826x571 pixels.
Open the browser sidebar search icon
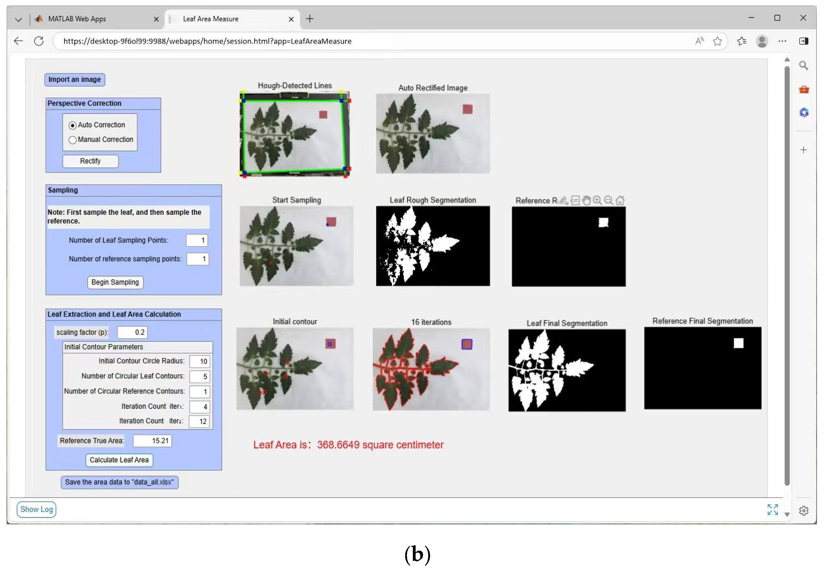point(804,65)
